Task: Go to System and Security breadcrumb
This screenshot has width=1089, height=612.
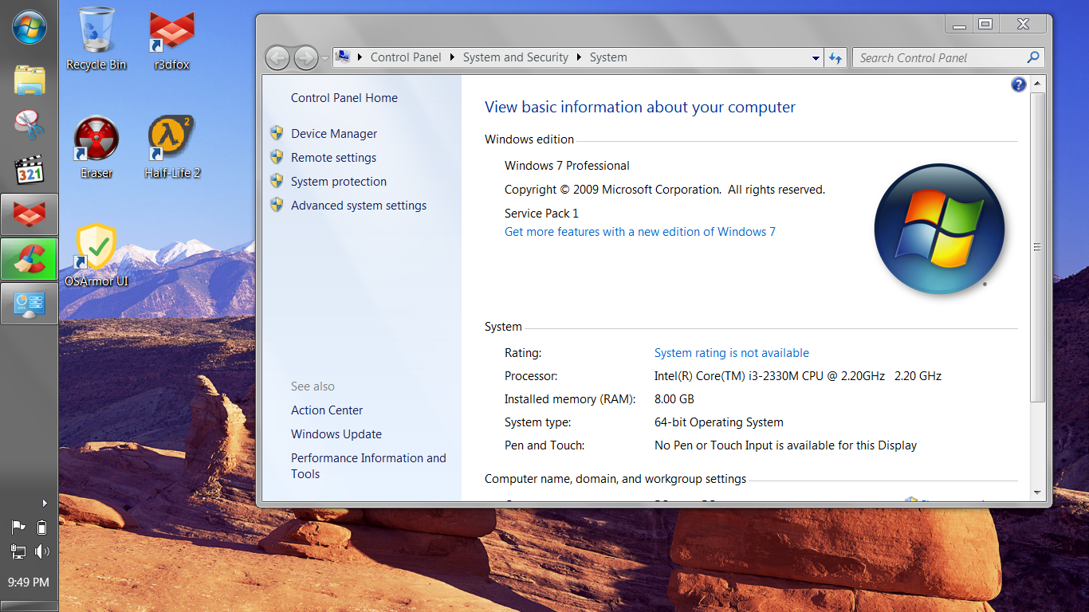Action: pyautogui.click(x=516, y=57)
